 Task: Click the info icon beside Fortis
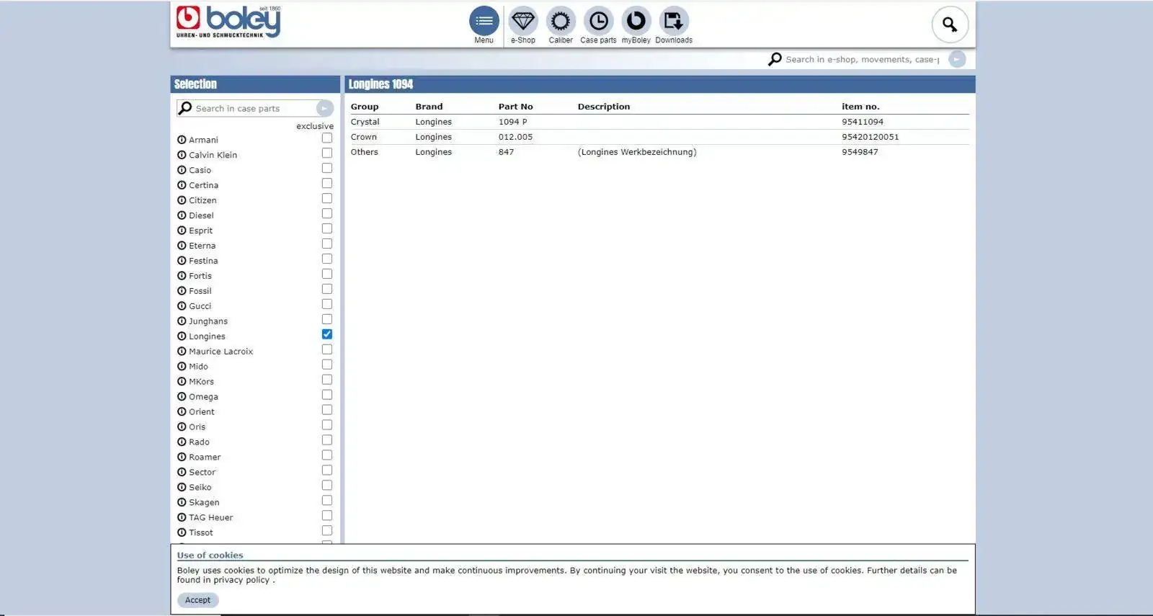[182, 276]
